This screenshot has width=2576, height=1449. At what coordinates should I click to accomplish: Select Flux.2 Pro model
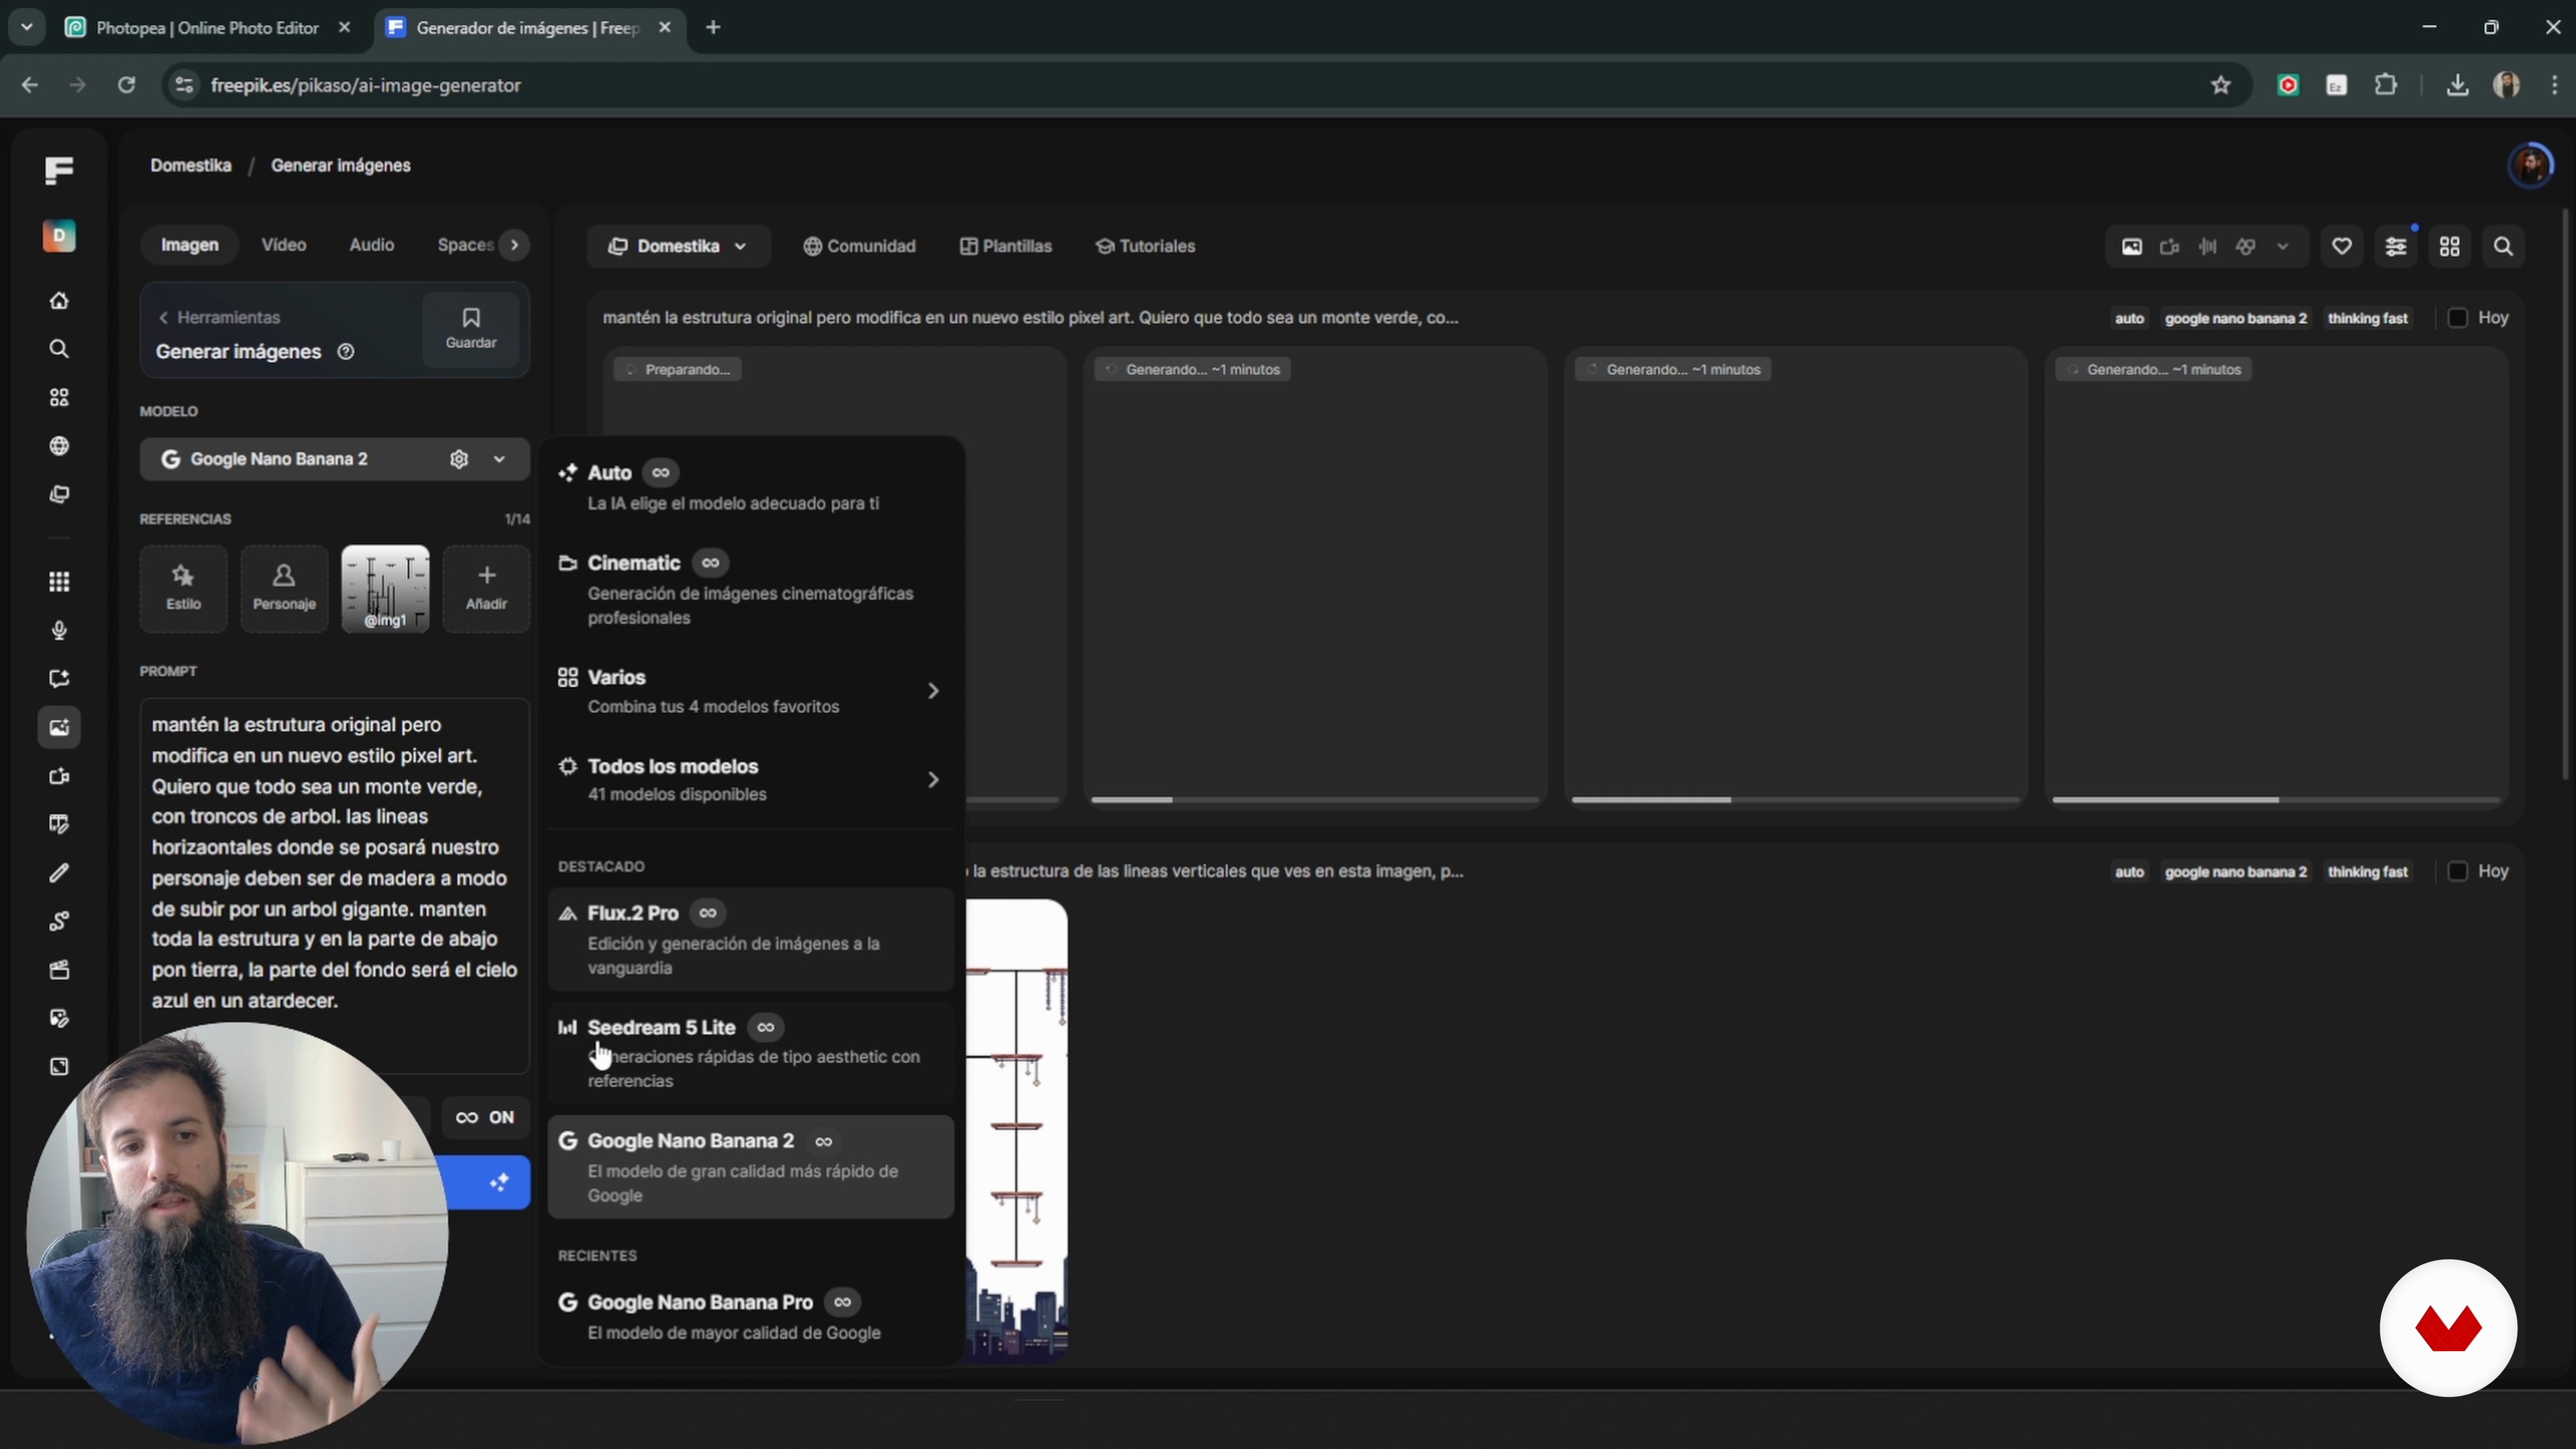click(751, 939)
